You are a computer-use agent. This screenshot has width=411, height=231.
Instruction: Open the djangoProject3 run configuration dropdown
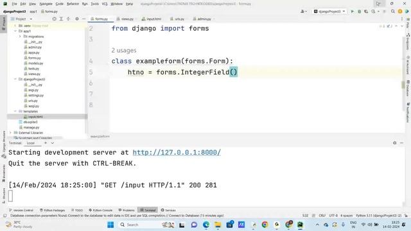tap(329, 12)
